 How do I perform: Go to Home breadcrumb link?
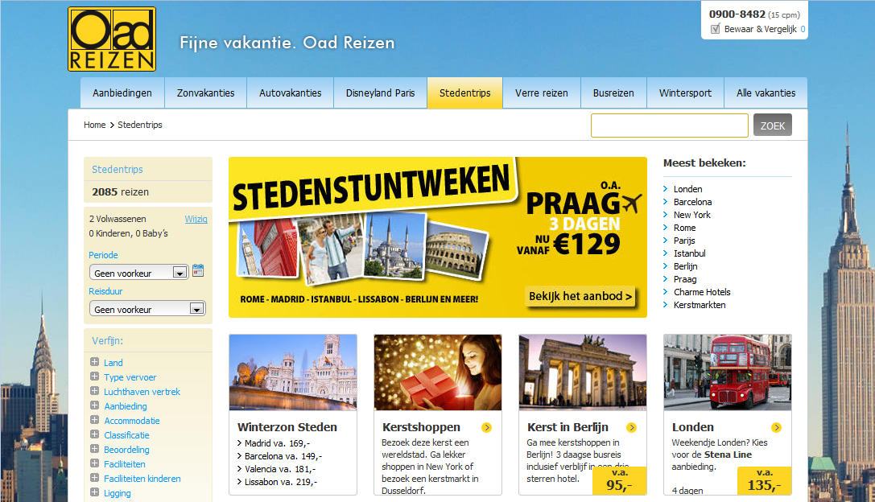click(94, 125)
